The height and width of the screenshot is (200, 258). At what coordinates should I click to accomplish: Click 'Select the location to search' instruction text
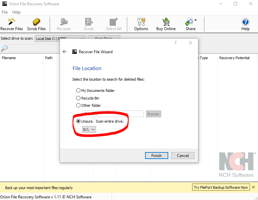pyautogui.click(x=108, y=79)
